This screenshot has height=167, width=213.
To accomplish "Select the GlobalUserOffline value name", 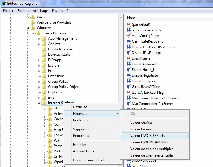I will (146, 87).
